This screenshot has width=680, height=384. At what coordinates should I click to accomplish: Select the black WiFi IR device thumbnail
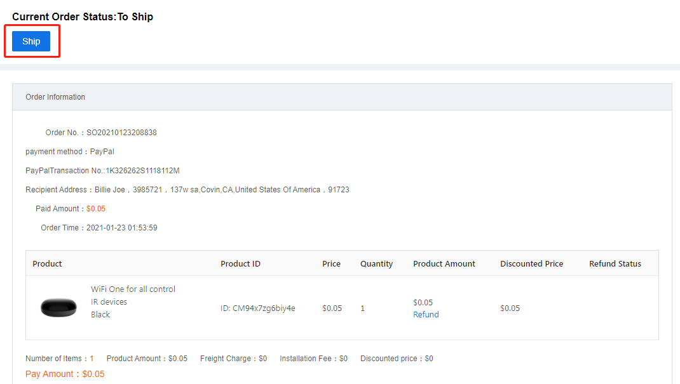[x=58, y=308]
